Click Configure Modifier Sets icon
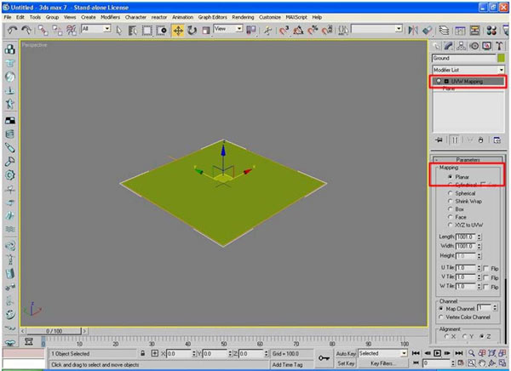511x371 pixels. (x=497, y=140)
